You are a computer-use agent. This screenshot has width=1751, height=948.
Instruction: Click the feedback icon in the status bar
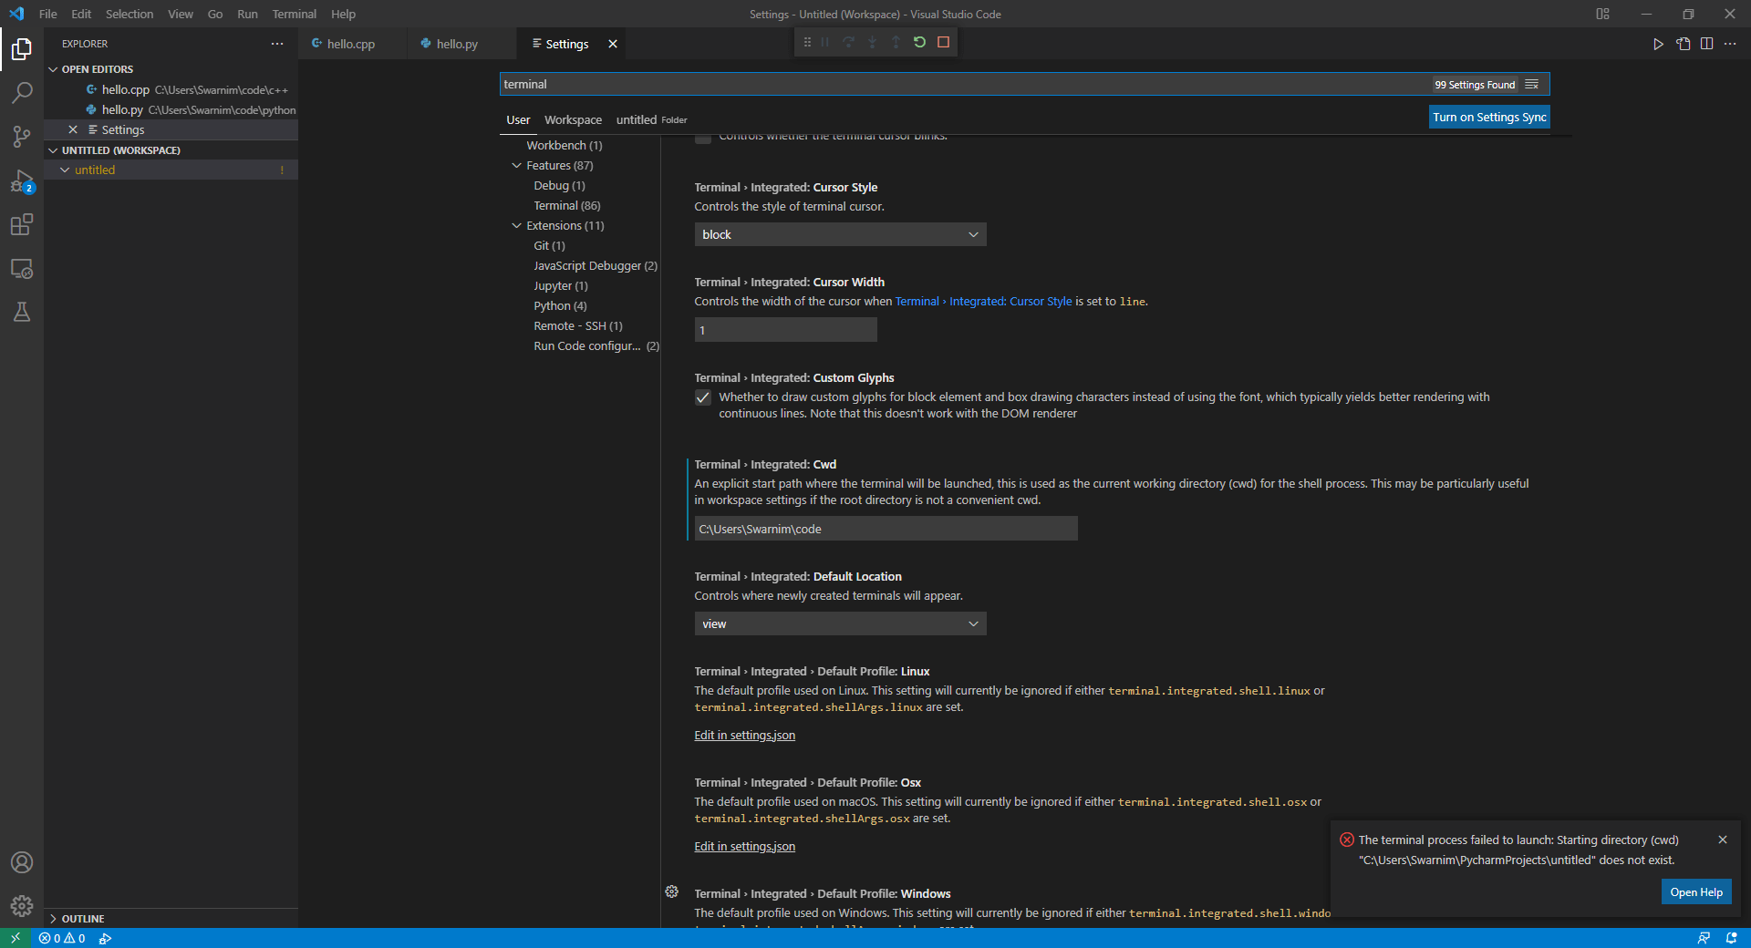pos(1704,938)
